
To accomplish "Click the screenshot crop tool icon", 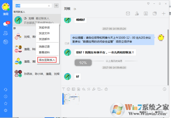I will (x=99, y=89).
